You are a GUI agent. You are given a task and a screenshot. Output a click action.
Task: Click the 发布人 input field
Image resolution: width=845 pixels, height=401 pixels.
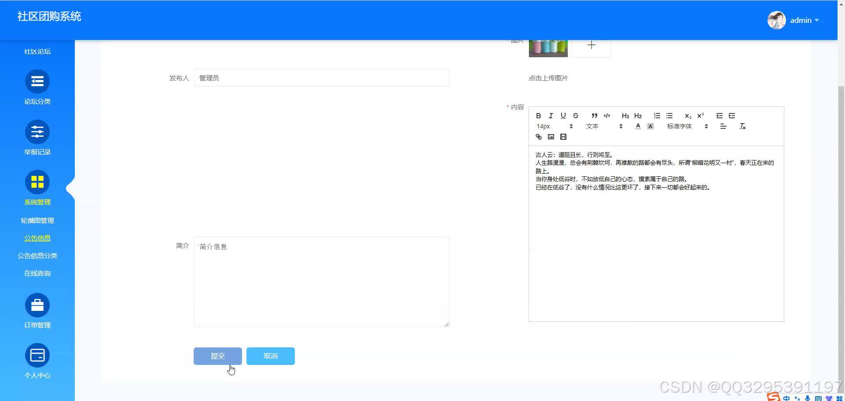(x=321, y=78)
